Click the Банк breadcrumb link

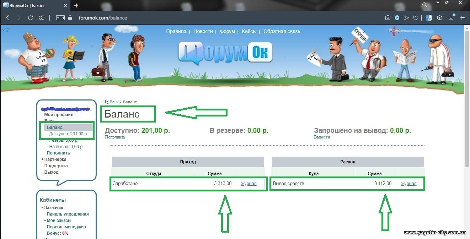pyautogui.click(x=114, y=102)
